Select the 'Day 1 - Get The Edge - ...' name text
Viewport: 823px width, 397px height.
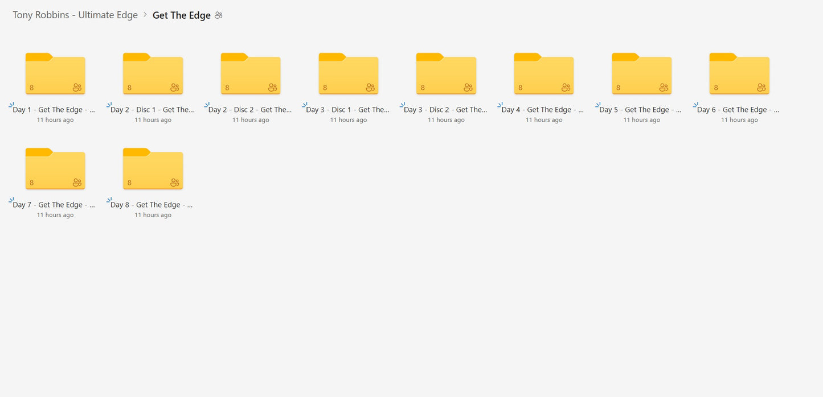click(x=54, y=110)
